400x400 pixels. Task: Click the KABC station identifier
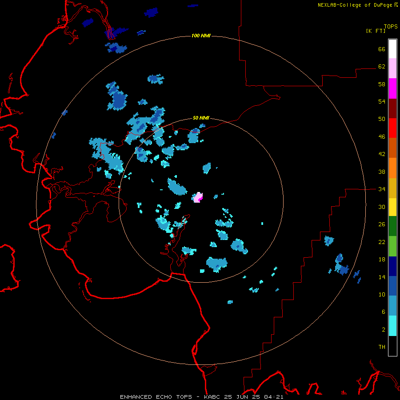pyautogui.click(x=212, y=397)
